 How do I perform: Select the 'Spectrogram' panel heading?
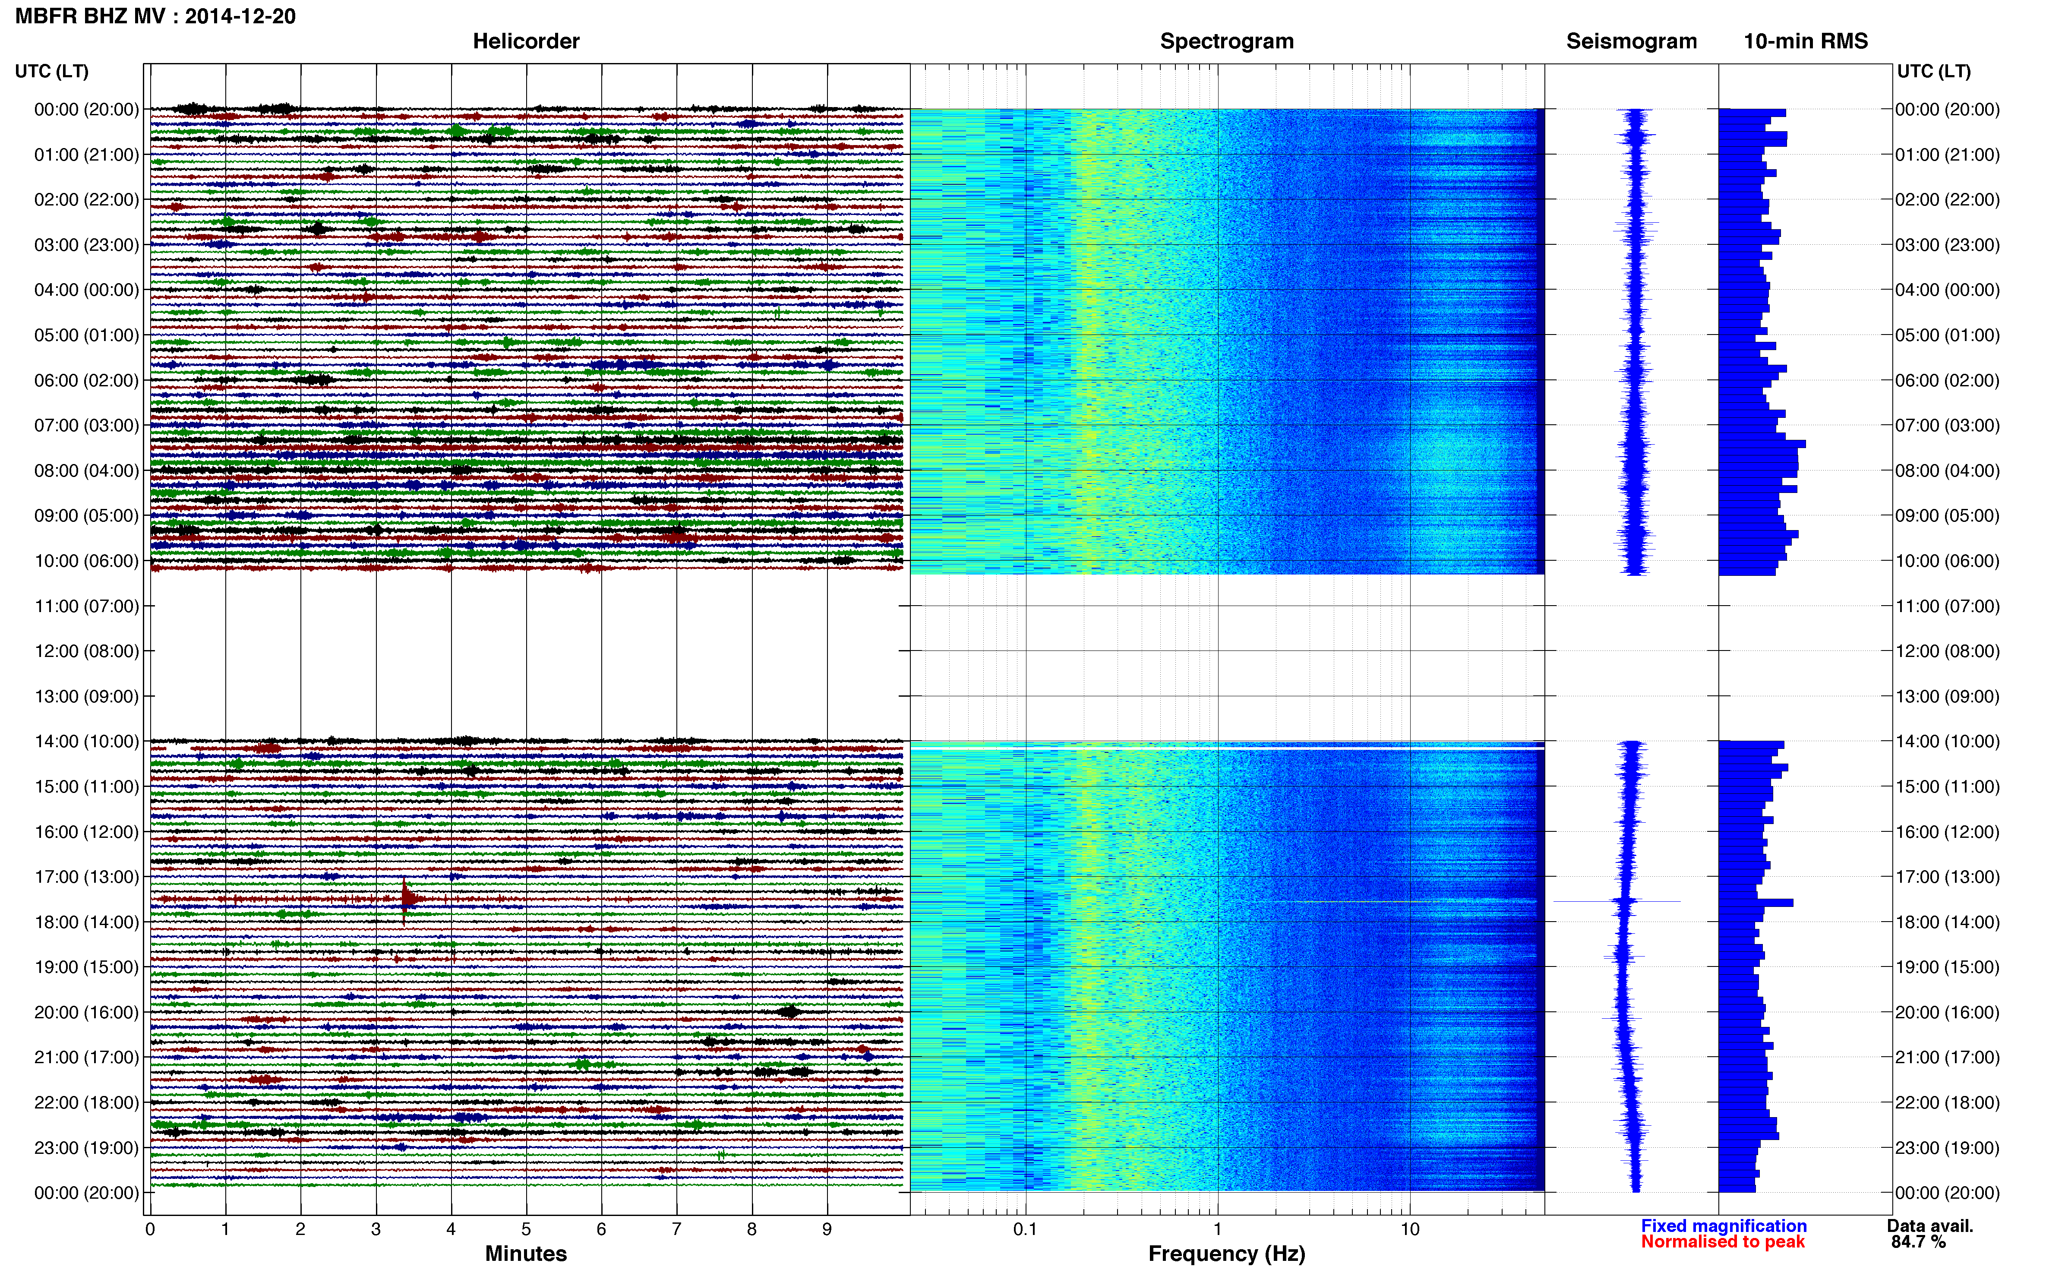pos(1226,41)
